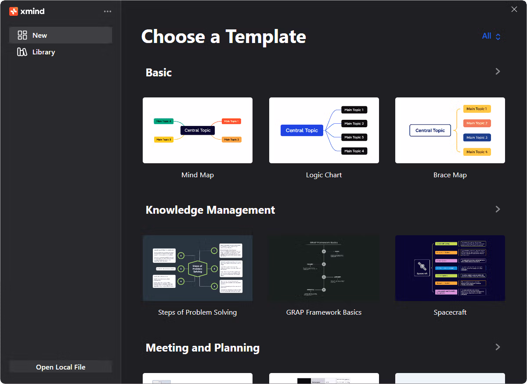Switch to the Library tab
The width and height of the screenshot is (527, 384).
click(61, 52)
